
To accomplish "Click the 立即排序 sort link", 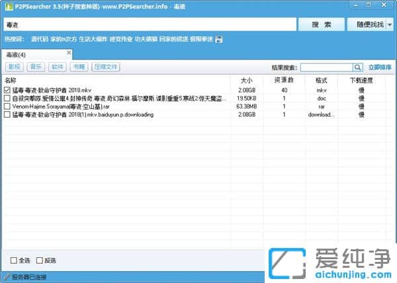I will 380,67.
